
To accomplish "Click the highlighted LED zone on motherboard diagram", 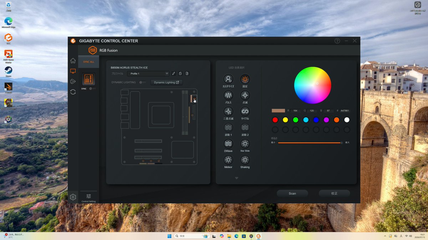I will (x=194, y=98).
